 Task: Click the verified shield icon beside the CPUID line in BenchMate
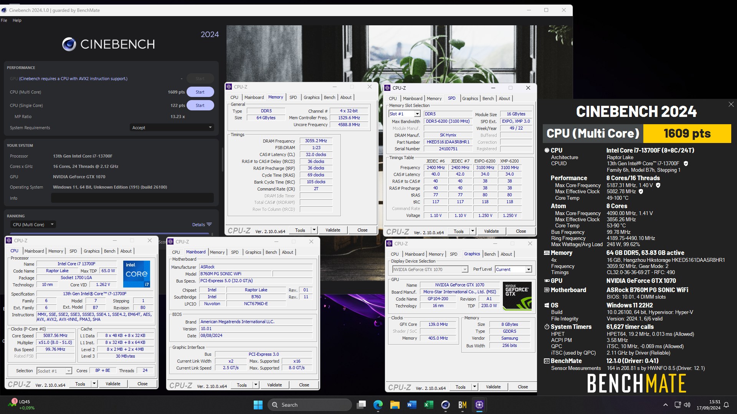point(686,164)
